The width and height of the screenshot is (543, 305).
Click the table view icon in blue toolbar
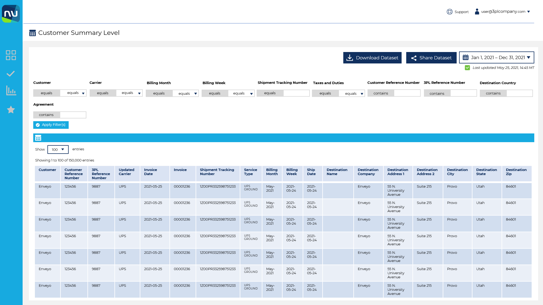pyautogui.click(x=38, y=138)
